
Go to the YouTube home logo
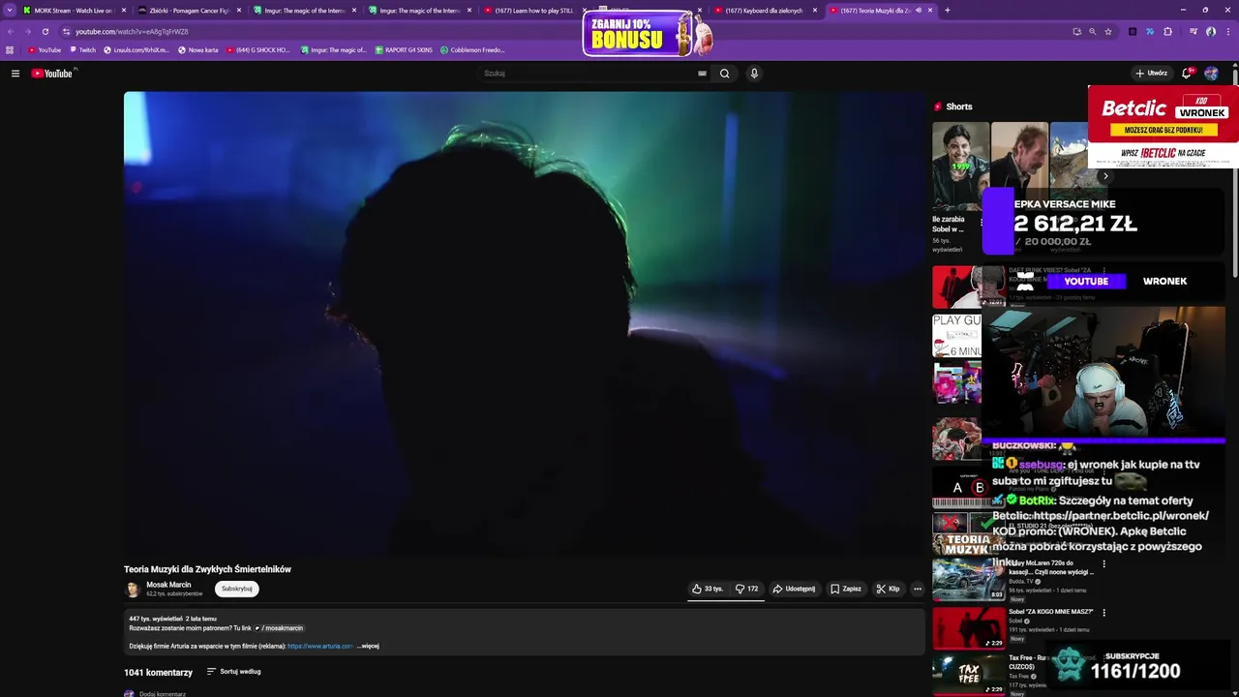click(x=52, y=74)
